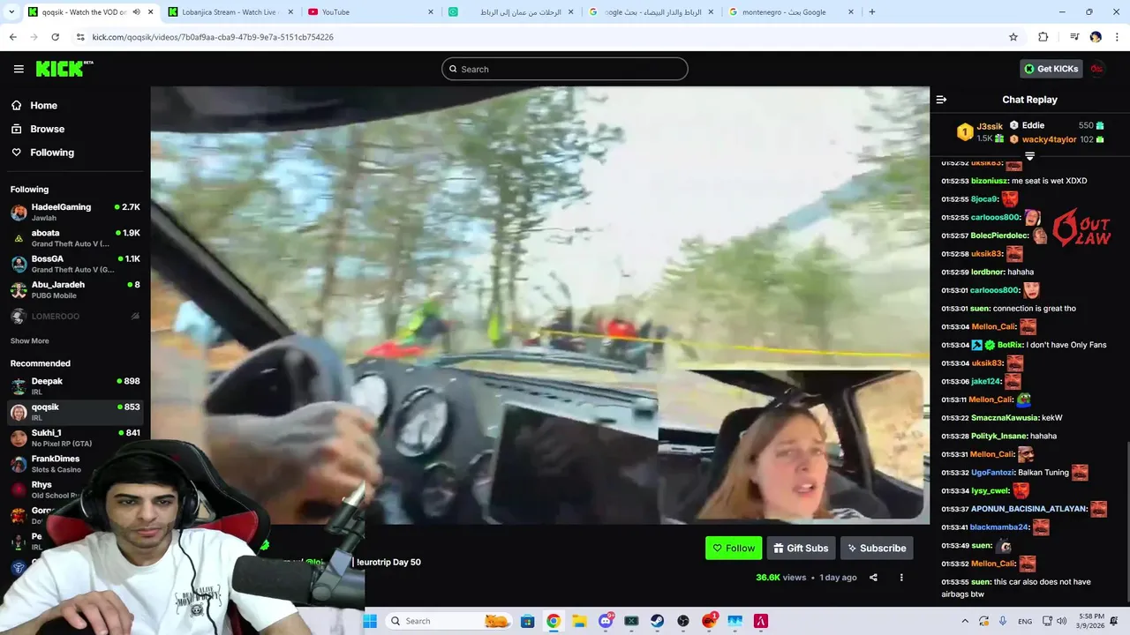Bookmark this page star icon
1130x635 pixels.
pyautogui.click(x=1013, y=37)
